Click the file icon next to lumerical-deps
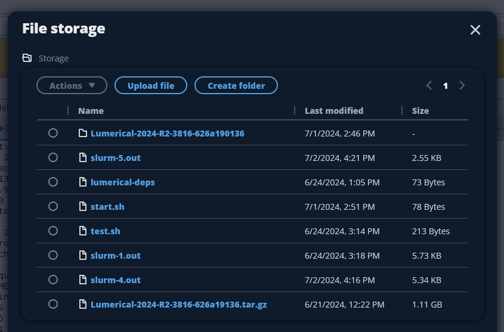504x332 pixels. coord(83,182)
